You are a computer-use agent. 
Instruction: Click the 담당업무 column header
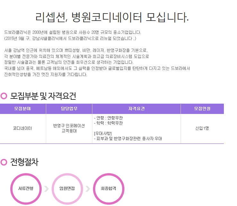(69, 108)
